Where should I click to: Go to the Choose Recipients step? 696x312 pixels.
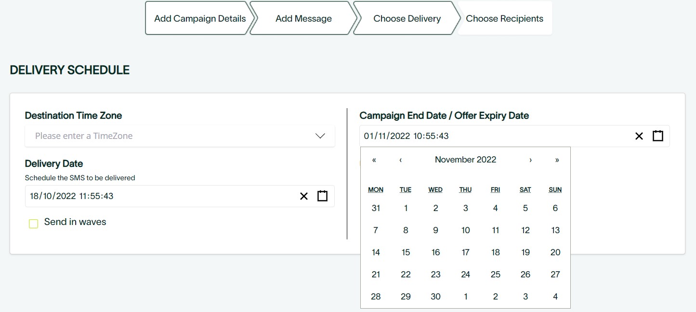(504, 19)
